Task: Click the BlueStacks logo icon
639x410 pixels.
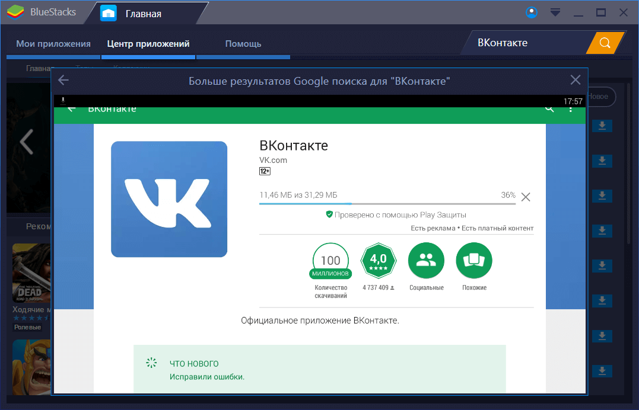Action: 15,12
